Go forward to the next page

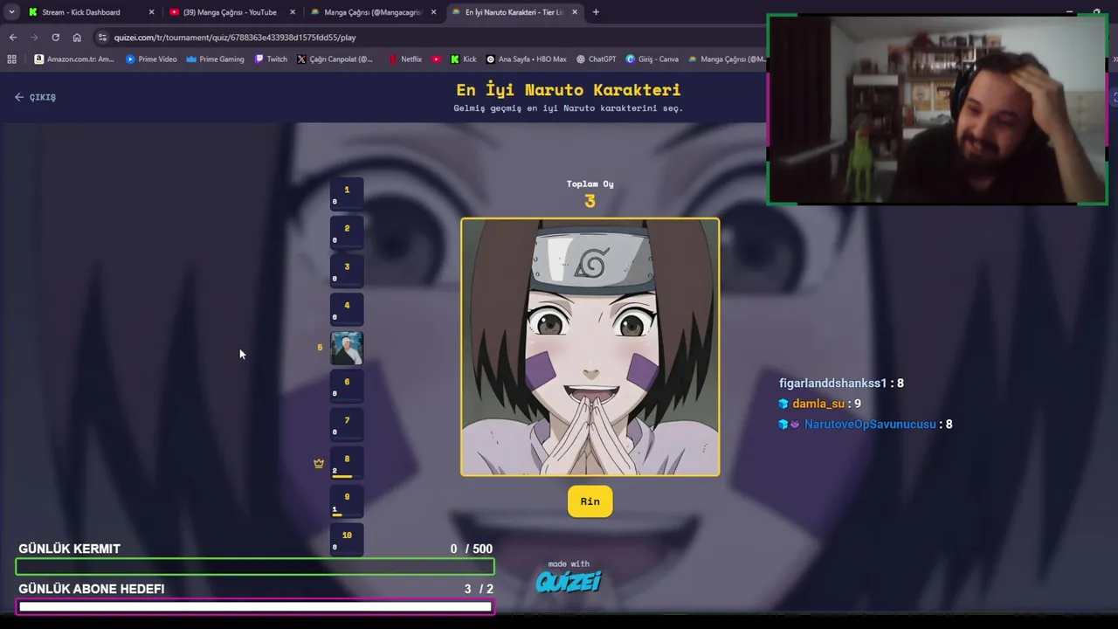(34, 38)
